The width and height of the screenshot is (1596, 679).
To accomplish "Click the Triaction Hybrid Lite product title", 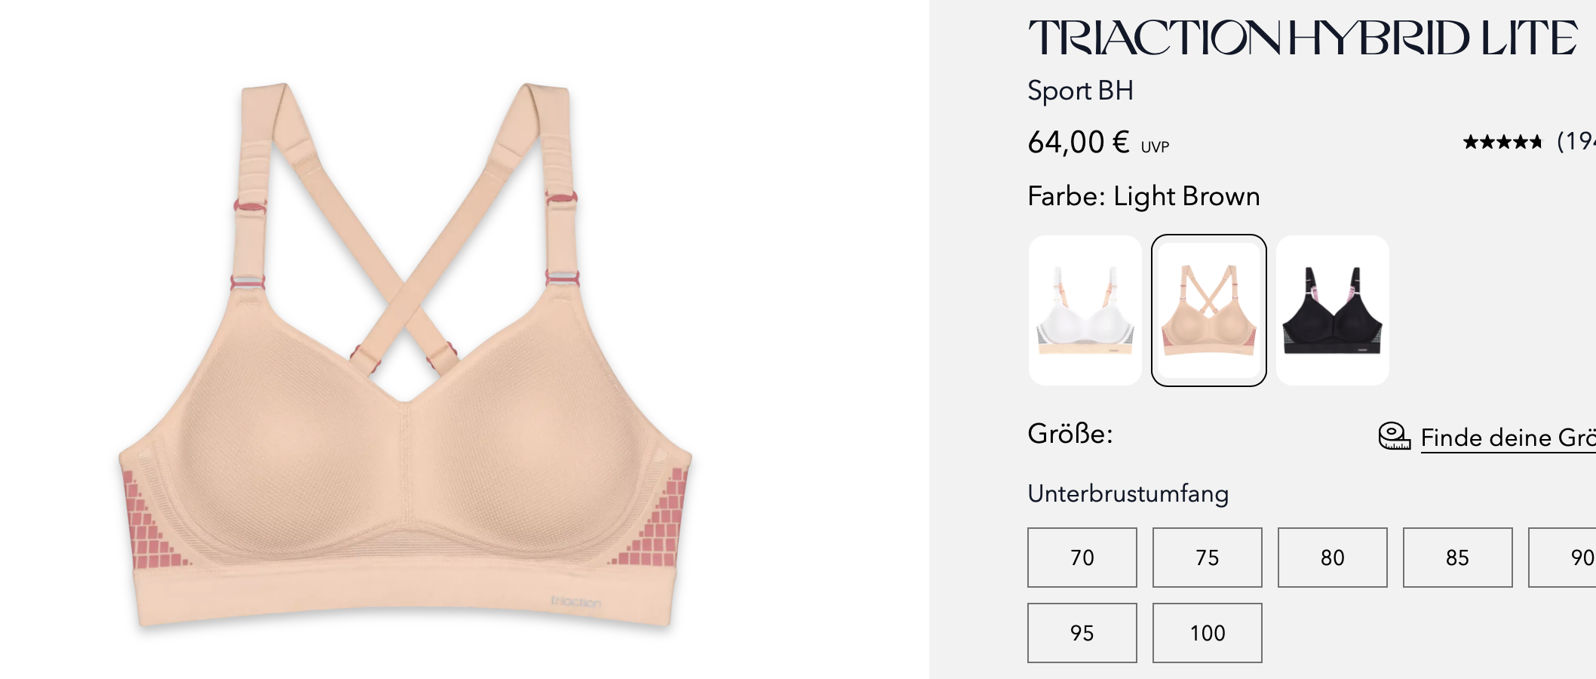I will pos(1303,38).
